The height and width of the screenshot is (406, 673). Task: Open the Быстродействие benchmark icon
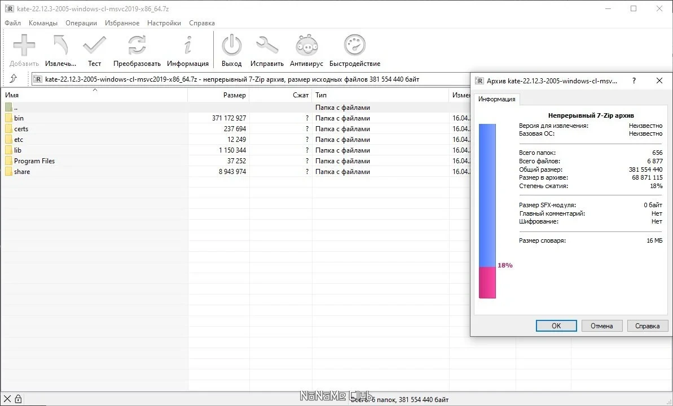pos(354,45)
